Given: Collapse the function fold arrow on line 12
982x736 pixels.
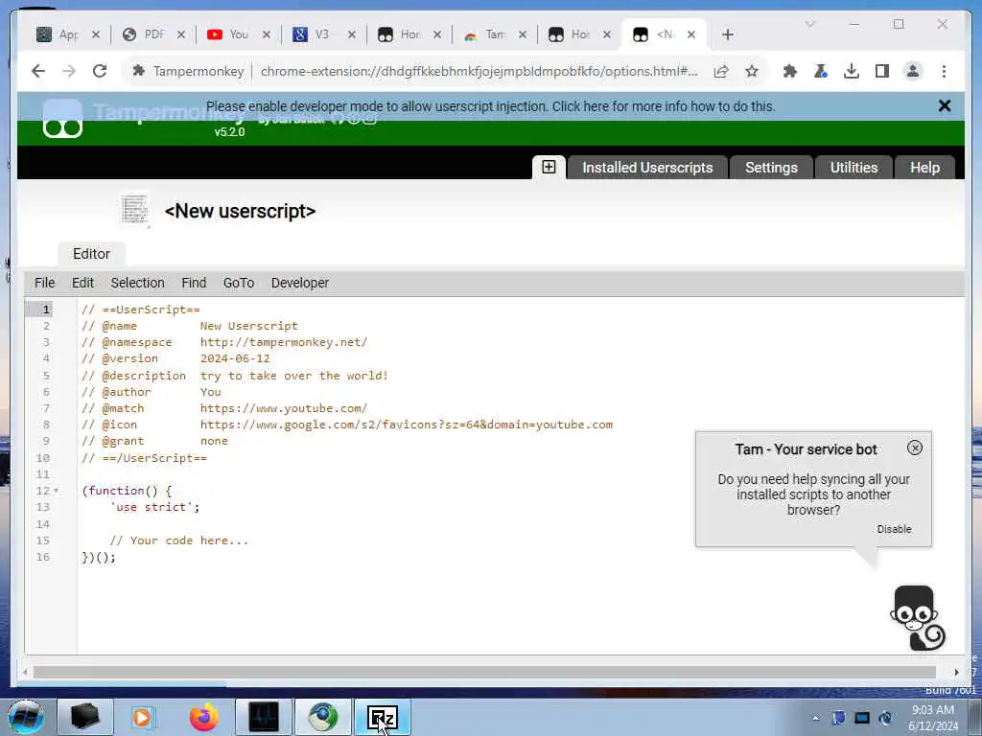Looking at the screenshot, I should tap(57, 491).
